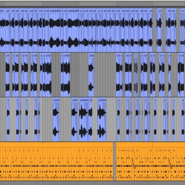This screenshot has height=185, width=185.
Task: Select the first "stbl" clip in the third track
Action: click(x=56, y=120)
